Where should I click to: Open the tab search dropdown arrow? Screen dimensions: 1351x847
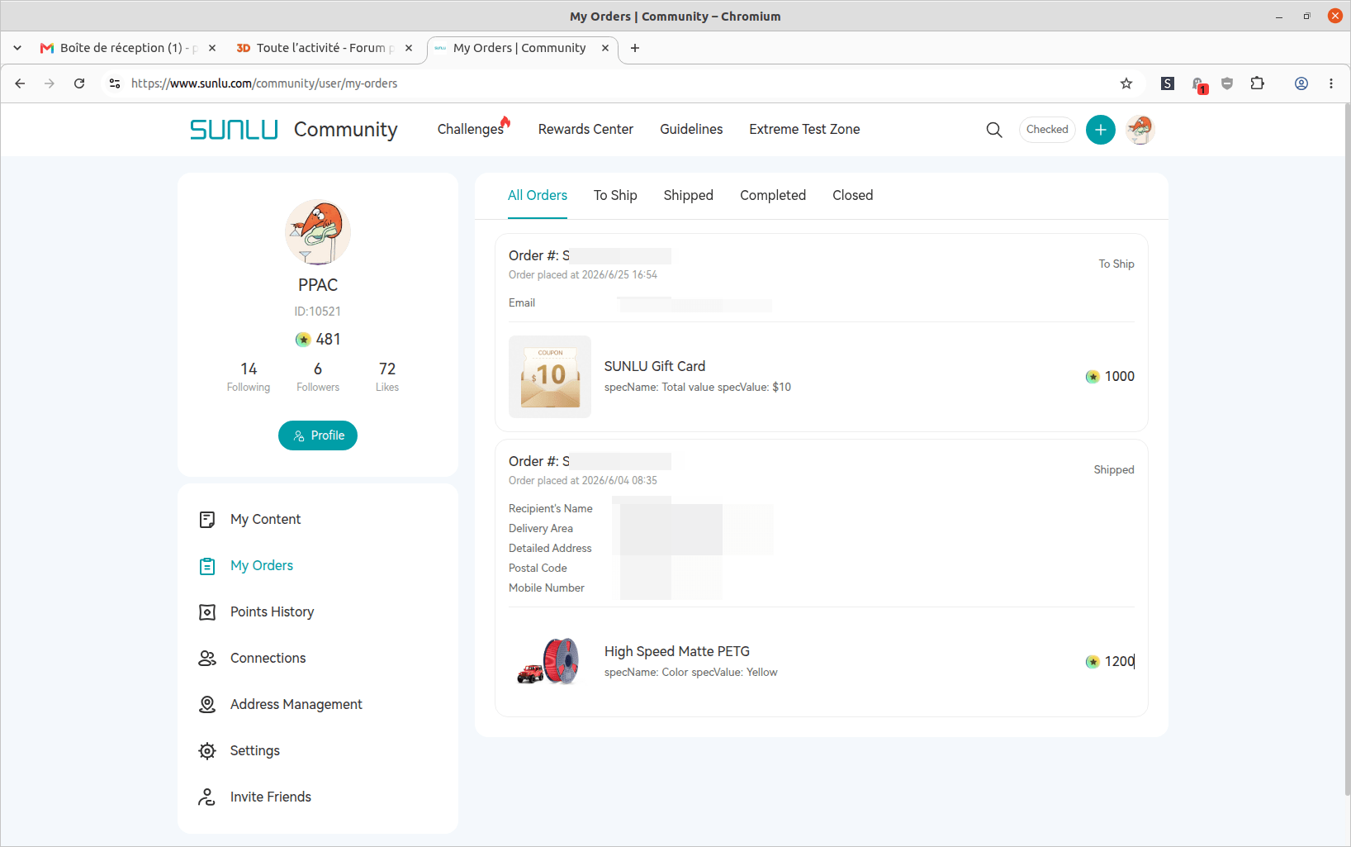click(17, 48)
